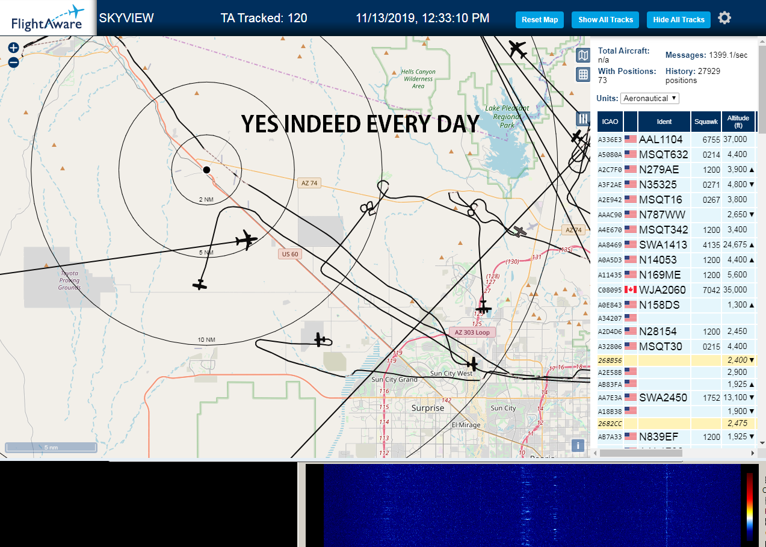Image resolution: width=766 pixels, height=547 pixels.
Task: Click the US flag beside AAL1104
Action: tap(630, 139)
